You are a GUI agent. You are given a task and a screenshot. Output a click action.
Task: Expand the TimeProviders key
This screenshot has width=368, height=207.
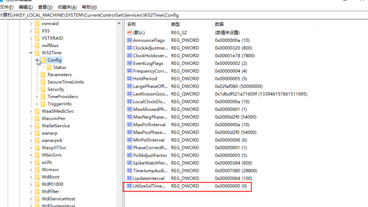coord(37,97)
